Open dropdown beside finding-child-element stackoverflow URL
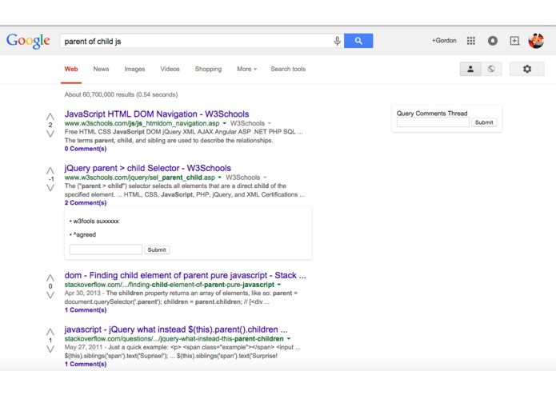The image size is (556, 395). [279, 285]
